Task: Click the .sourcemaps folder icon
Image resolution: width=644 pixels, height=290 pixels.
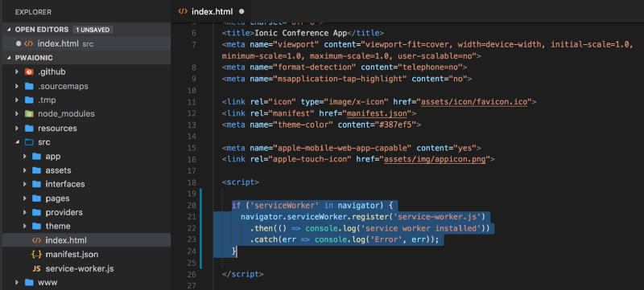Action: (x=29, y=87)
